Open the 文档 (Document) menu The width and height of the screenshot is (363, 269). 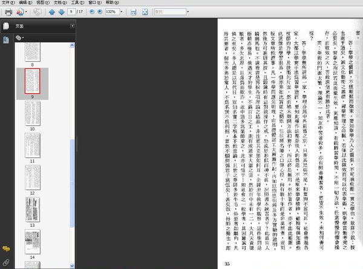[x=60, y=2]
